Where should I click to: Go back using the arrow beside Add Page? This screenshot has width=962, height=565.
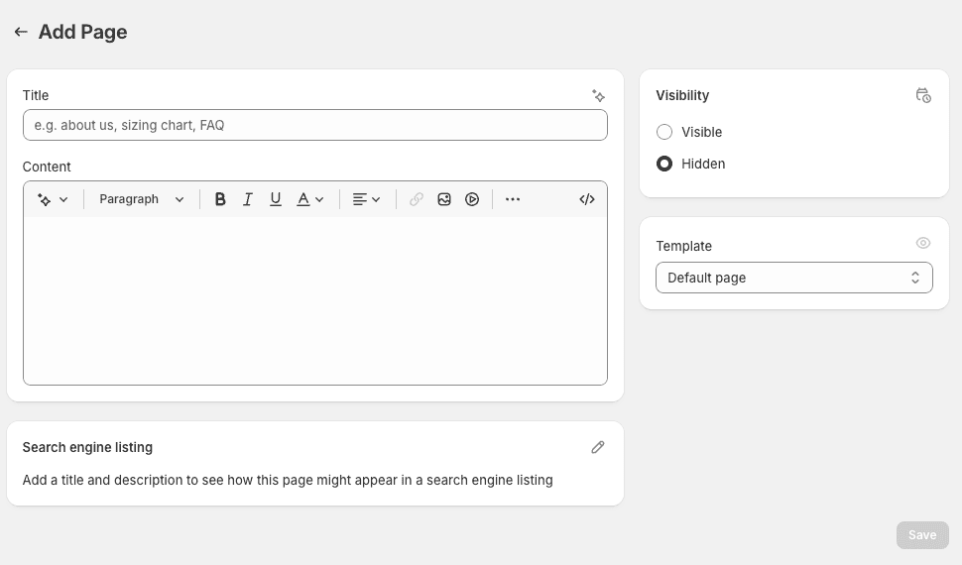(x=21, y=32)
